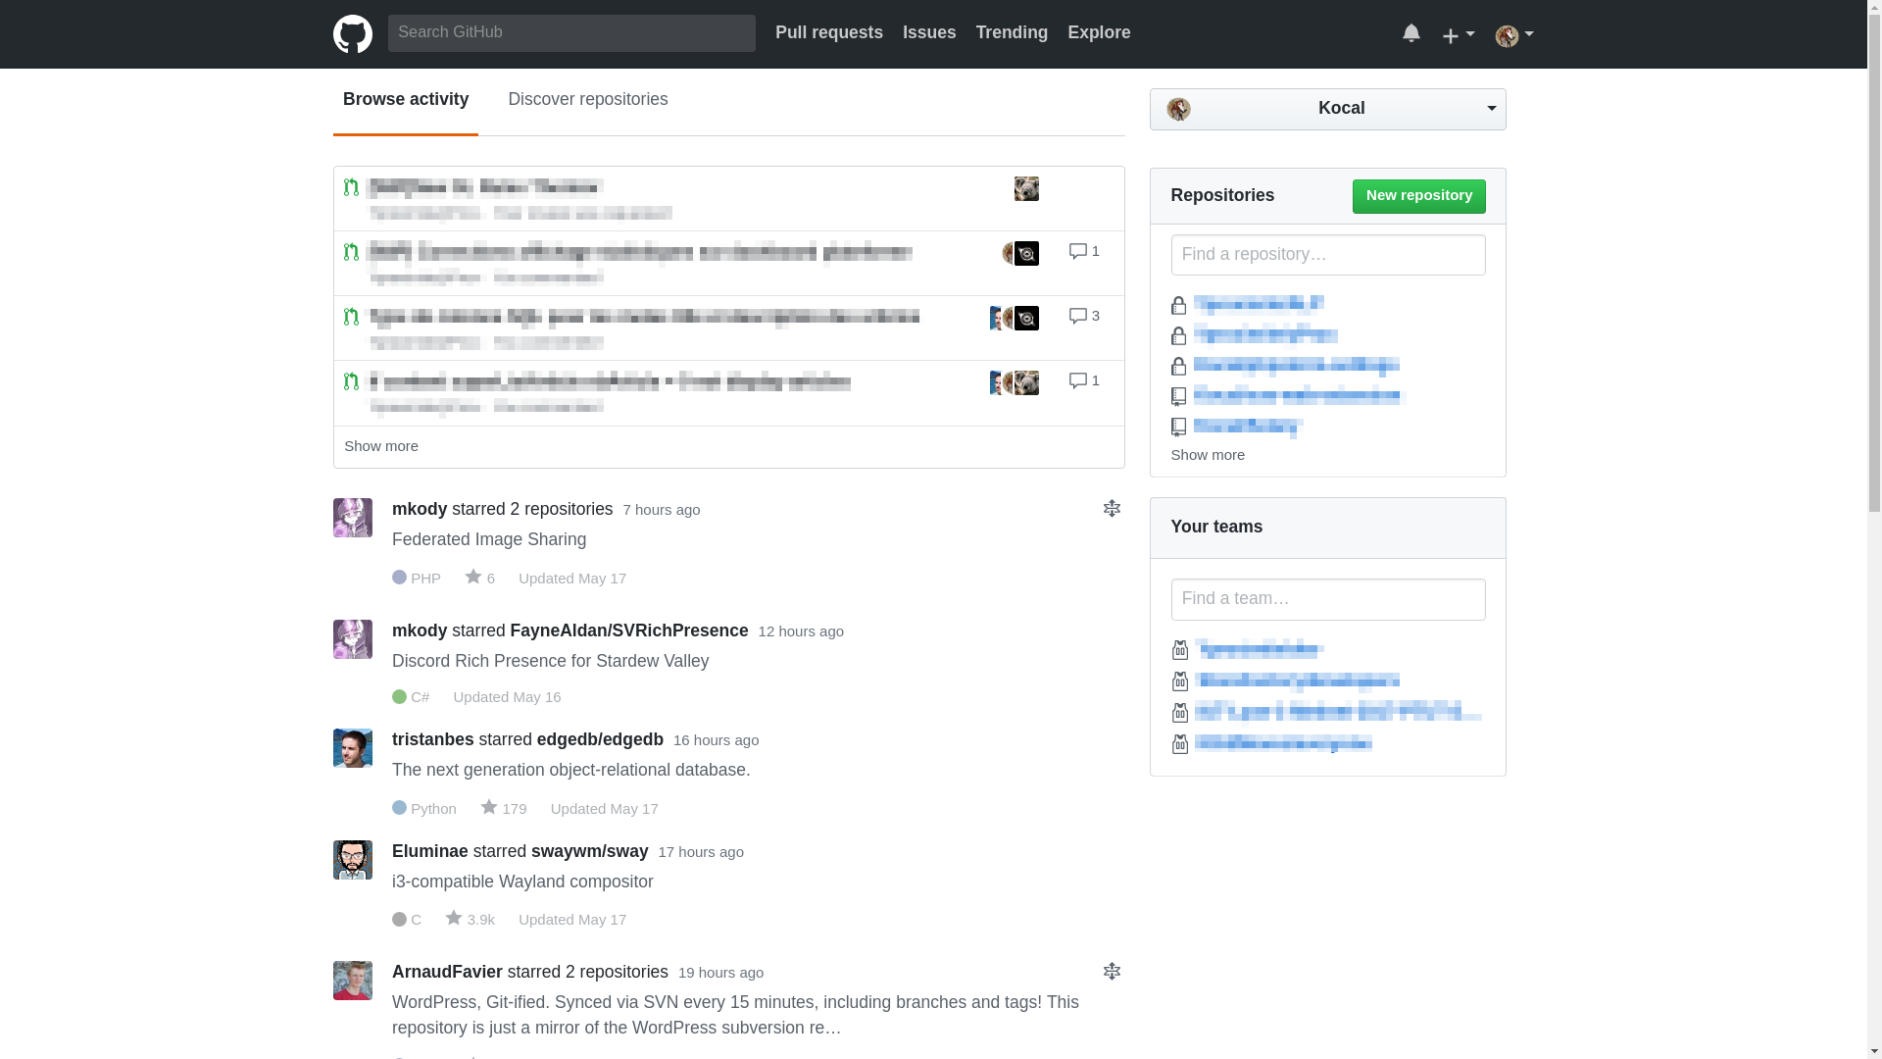Open Issues in top navigation

tap(929, 32)
